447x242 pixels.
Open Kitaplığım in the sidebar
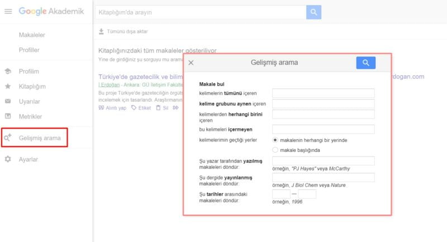click(31, 87)
